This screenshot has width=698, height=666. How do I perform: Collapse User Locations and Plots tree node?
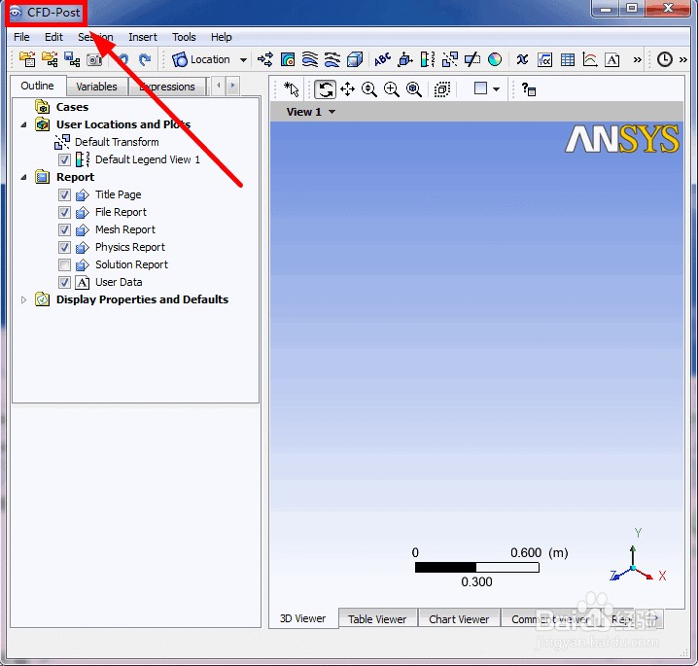point(24,124)
